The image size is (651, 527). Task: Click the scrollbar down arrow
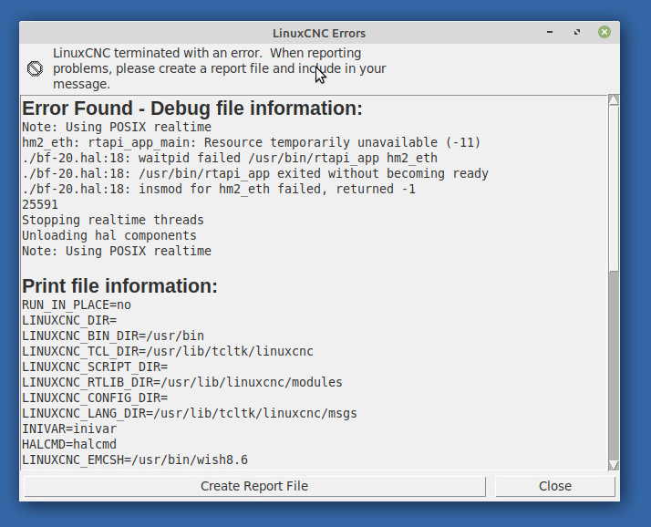[614, 465]
